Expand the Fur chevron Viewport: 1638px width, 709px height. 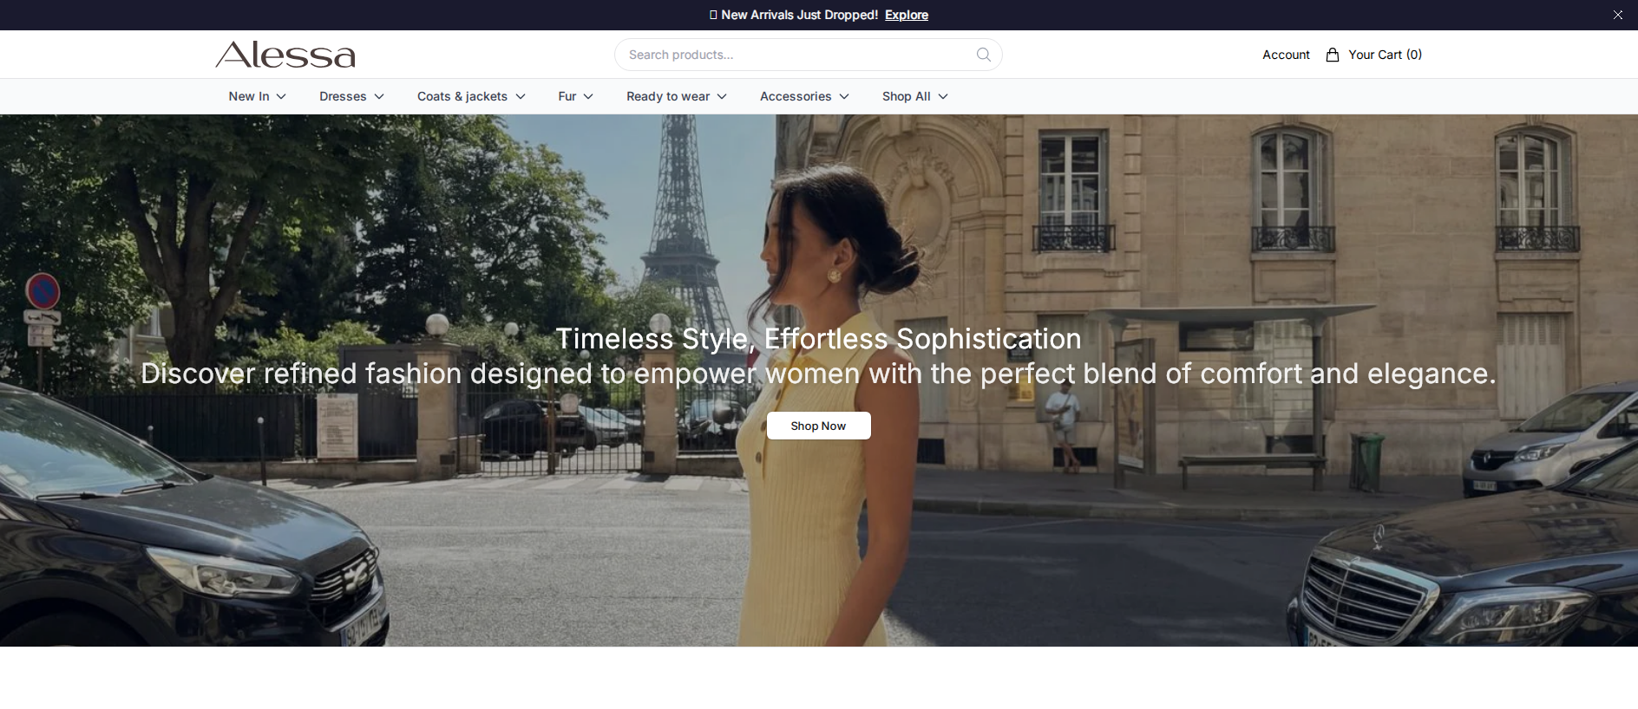588,96
